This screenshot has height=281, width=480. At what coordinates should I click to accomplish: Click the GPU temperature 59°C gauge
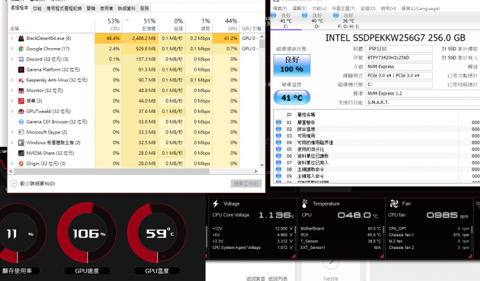(x=157, y=233)
